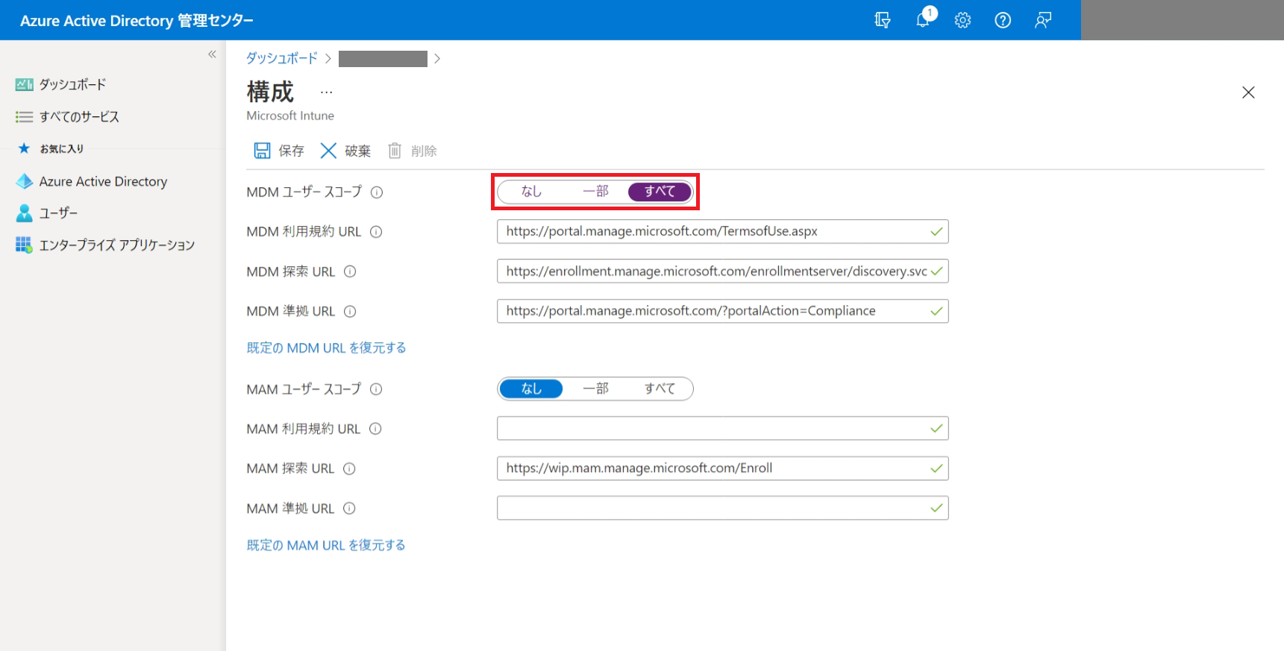The image size is (1284, 651).
Task: Set MDM ユーザー スコープ to すべて
Action: [x=660, y=192]
